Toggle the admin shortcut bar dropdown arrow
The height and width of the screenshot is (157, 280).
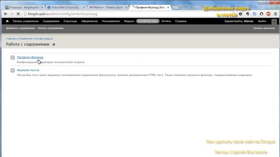(x=274, y=21)
